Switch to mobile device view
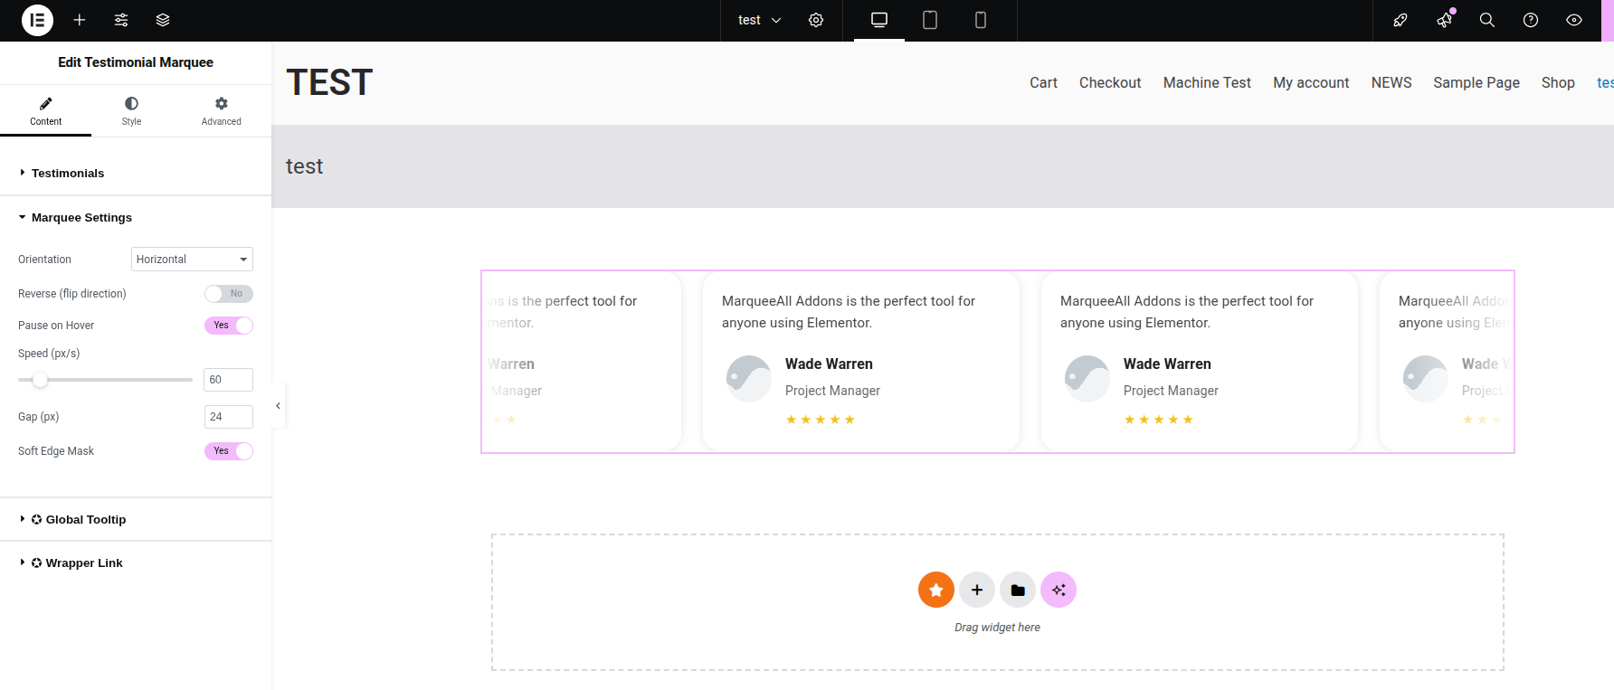The width and height of the screenshot is (1614, 690). (x=980, y=20)
